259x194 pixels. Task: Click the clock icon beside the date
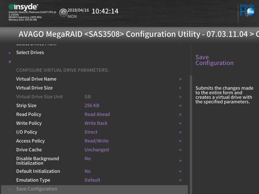[63, 13]
